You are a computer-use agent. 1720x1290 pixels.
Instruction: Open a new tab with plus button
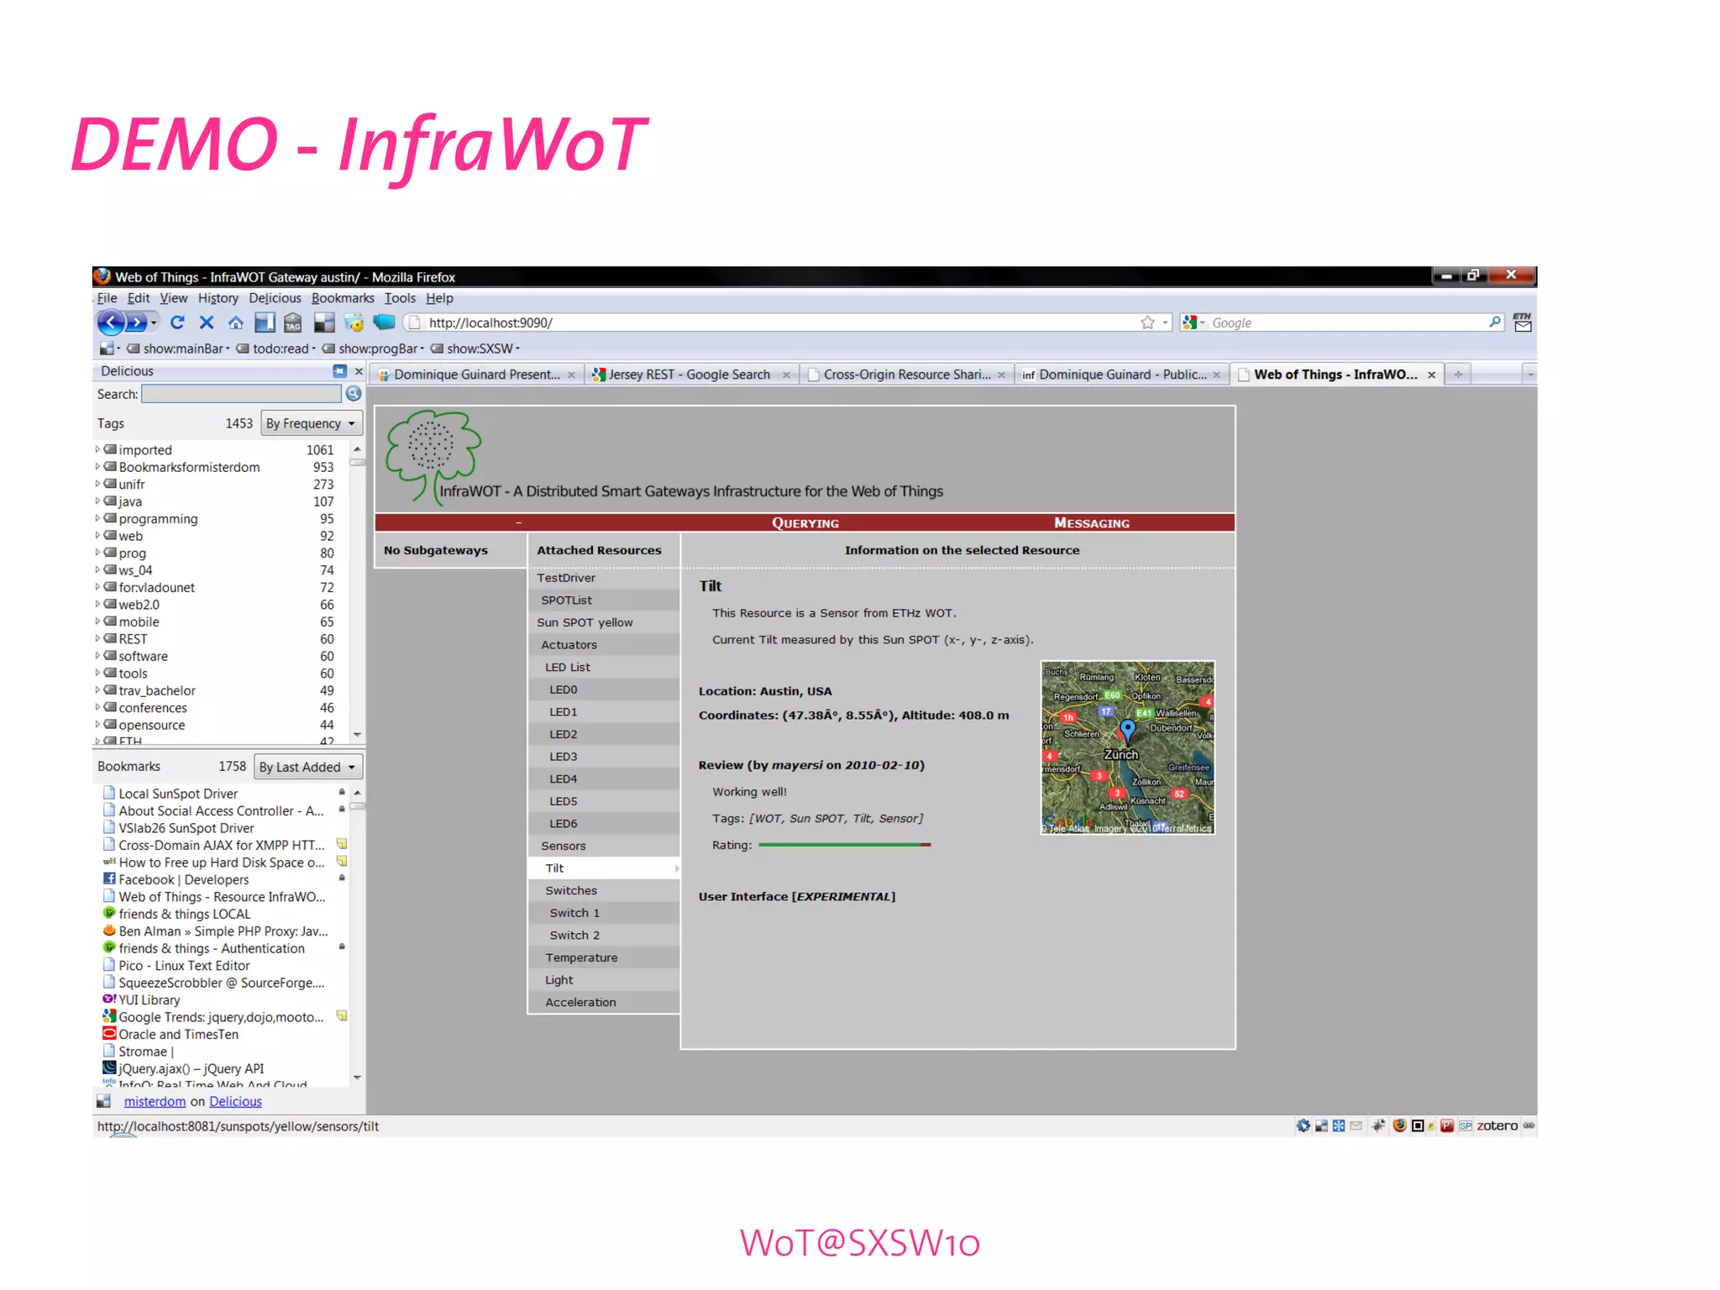click(1458, 375)
